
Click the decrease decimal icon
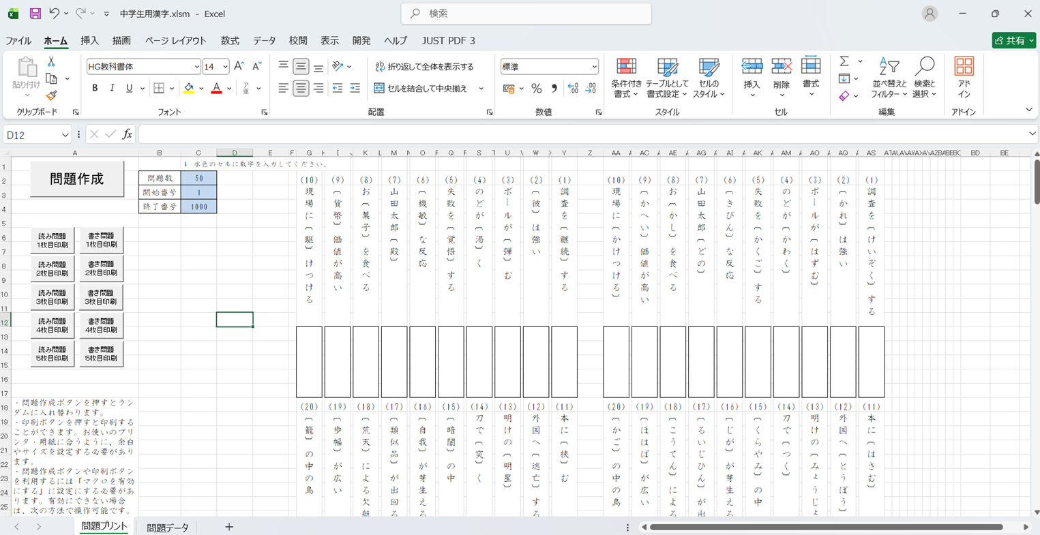coord(591,89)
